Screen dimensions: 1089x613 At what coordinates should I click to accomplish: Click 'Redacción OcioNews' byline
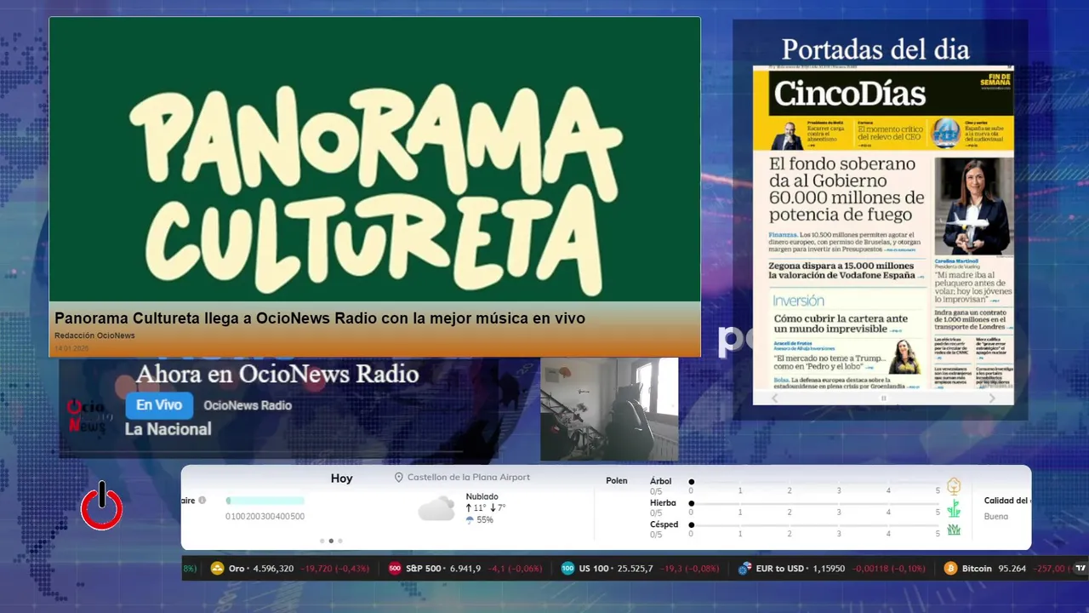[x=94, y=335]
